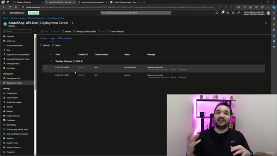Viewport: 277px width, 156px height.
Task: Open Diagnose and solve problems
Action: point(18,55)
